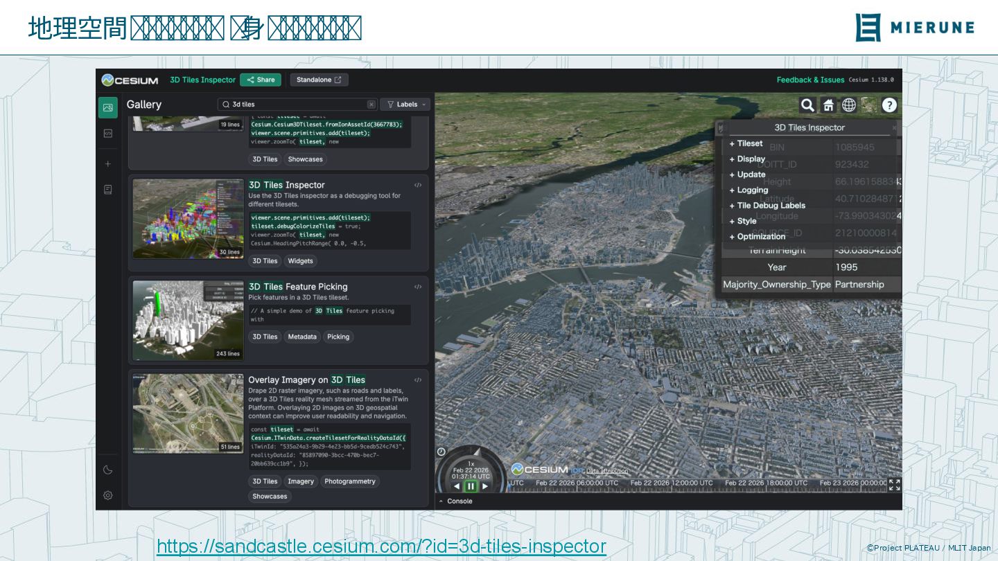998x561 pixels.
Task: Pause the animation clock
Action: 471,486
